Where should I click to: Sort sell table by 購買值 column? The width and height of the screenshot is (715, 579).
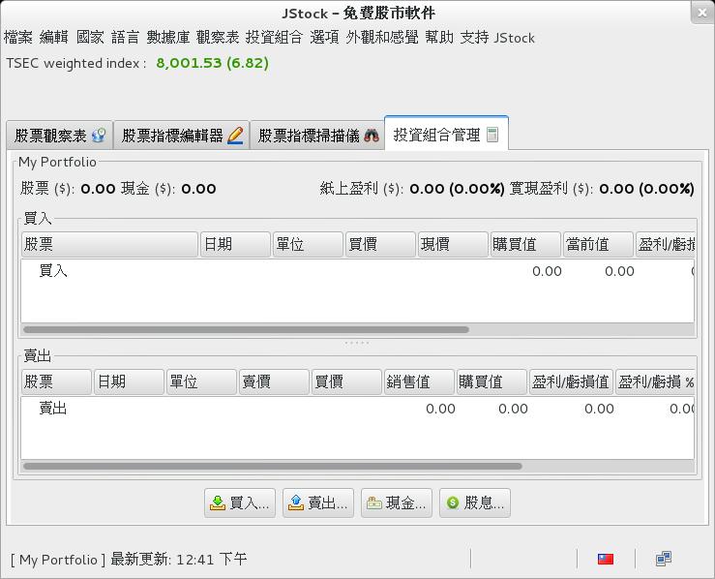point(492,381)
